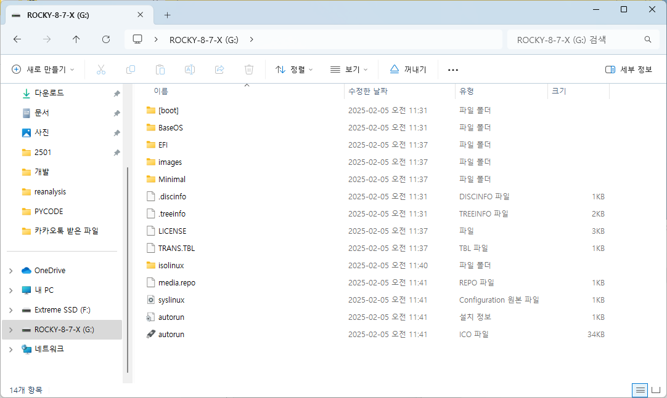Refresh the current folder view
The height and width of the screenshot is (398, 667).
coord(106,39)
